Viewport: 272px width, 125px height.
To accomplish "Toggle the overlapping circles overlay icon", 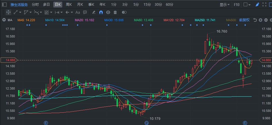I will pos(124,12).
